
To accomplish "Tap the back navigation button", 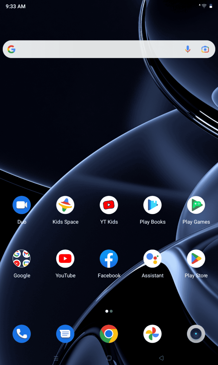I will click(x=161, y=358).
